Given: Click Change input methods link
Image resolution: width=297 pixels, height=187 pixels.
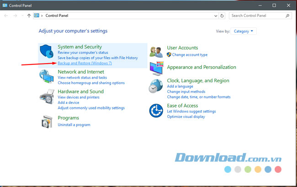Looking at the screenshot, I should coord(186,91).
